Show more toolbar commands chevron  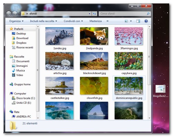pos(107,21)
